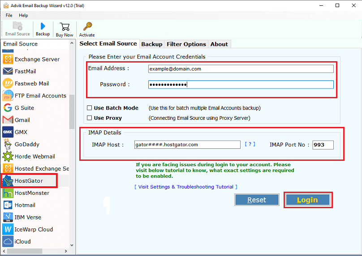
Task: Select the GoDaddy icon
Action: click(8, 144)
